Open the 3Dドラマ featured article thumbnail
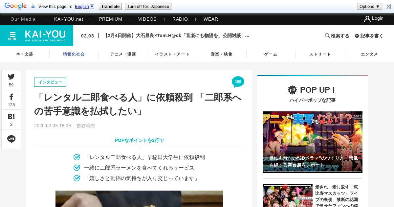The image size is (394, 207). tap(313, 142)
